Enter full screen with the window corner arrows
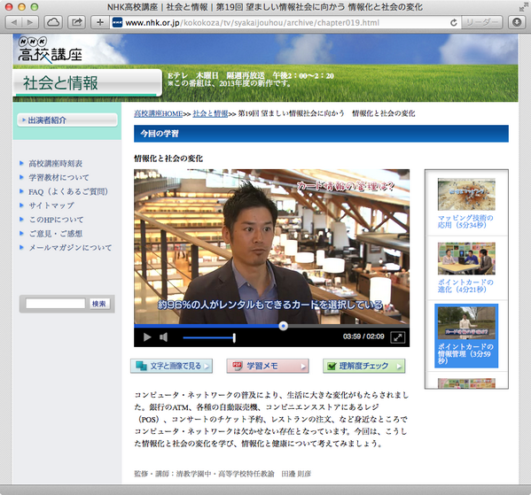Image resolution: width=531 pixels, height=495 pixels. (523, 7)
